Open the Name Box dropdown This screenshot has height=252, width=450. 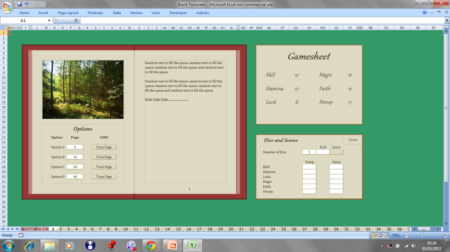coord(49,21)
